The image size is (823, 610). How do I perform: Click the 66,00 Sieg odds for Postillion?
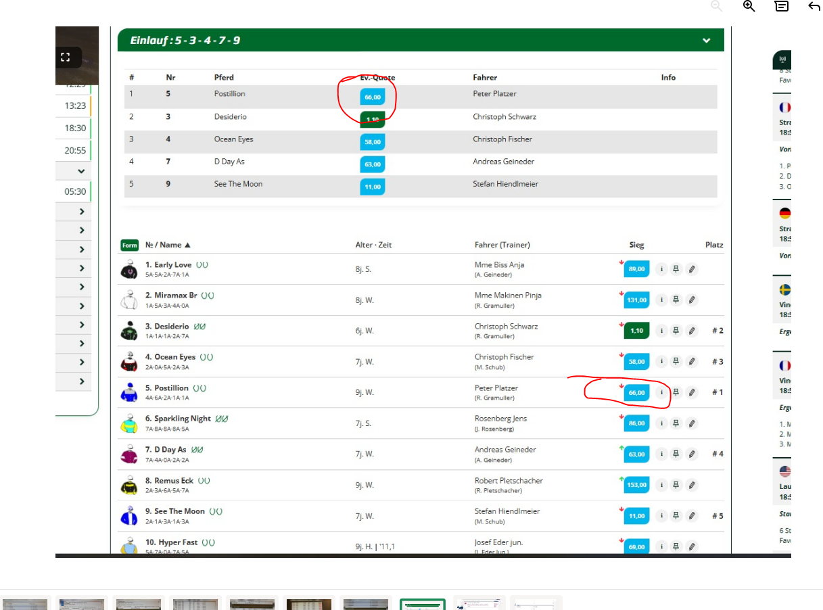[x=636, y=392]
